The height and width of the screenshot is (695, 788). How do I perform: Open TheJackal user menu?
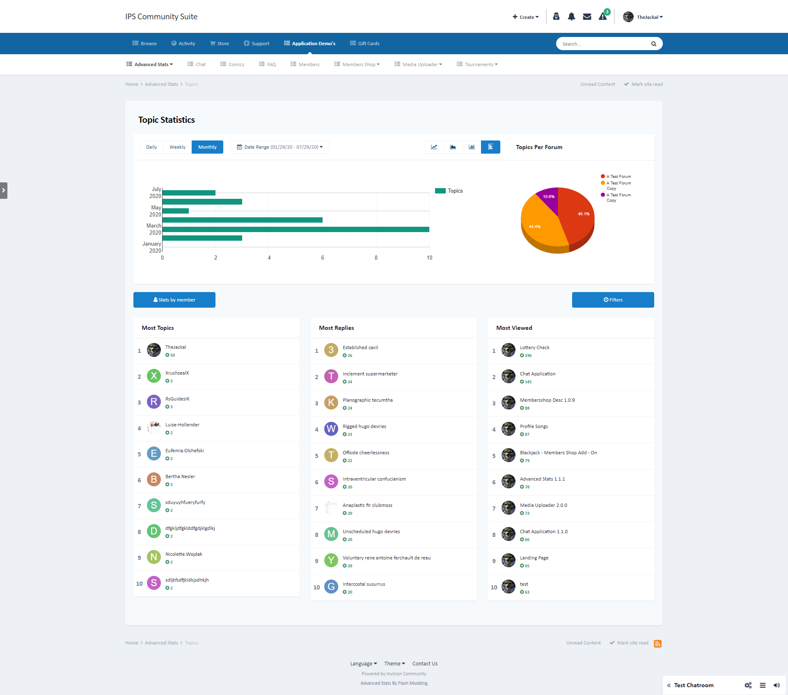point(643,17)
